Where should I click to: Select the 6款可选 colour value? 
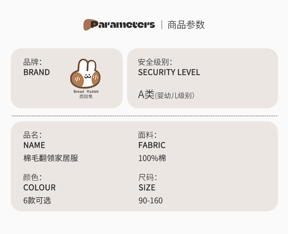pyautogui.click(x=37, y=201)
